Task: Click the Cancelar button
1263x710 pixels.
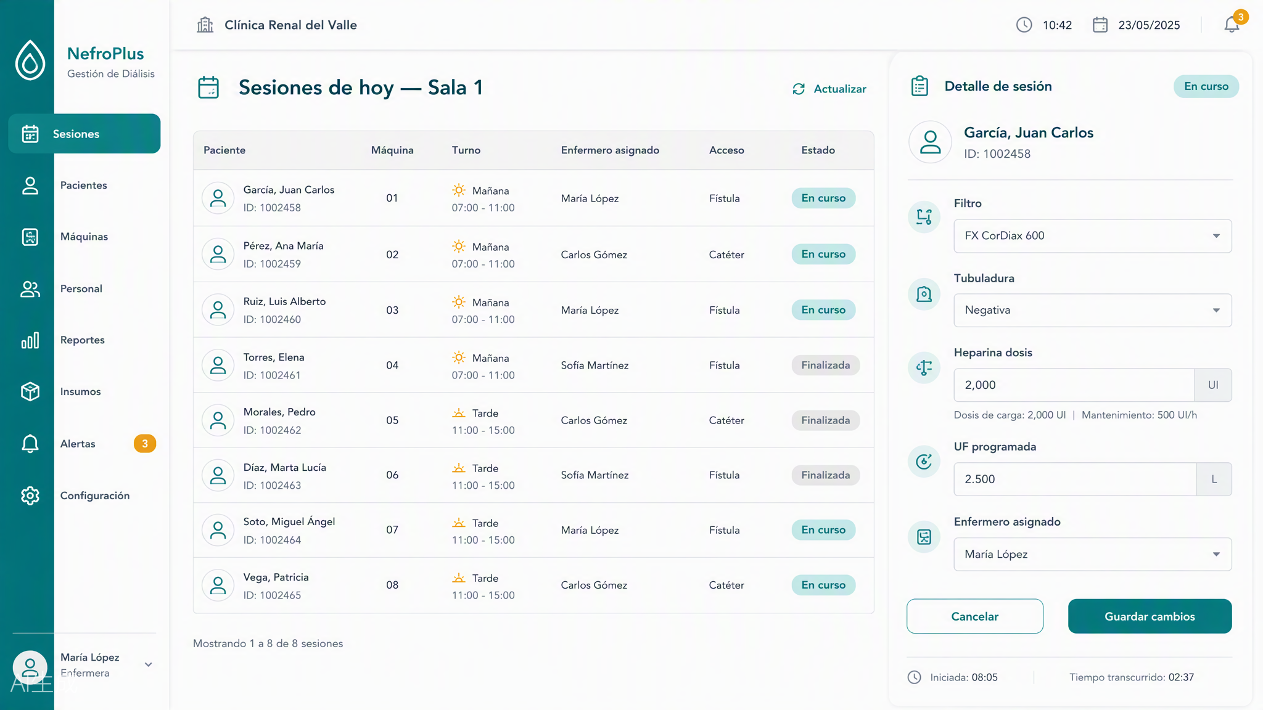Action: 974,616
